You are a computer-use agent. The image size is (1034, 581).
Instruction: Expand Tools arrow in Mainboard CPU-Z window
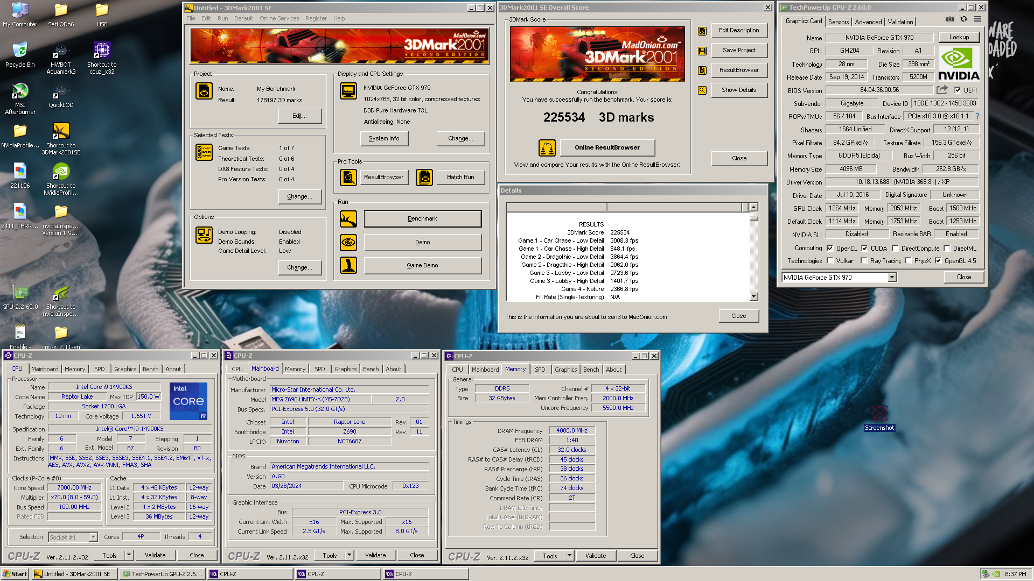pyautogui.click(x=349, y=555)
